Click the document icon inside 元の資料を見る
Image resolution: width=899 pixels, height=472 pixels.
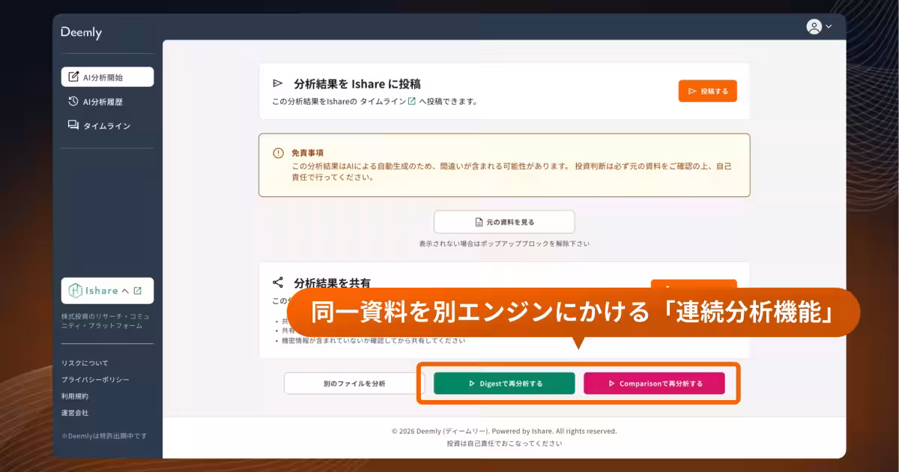tap(478, 221)
